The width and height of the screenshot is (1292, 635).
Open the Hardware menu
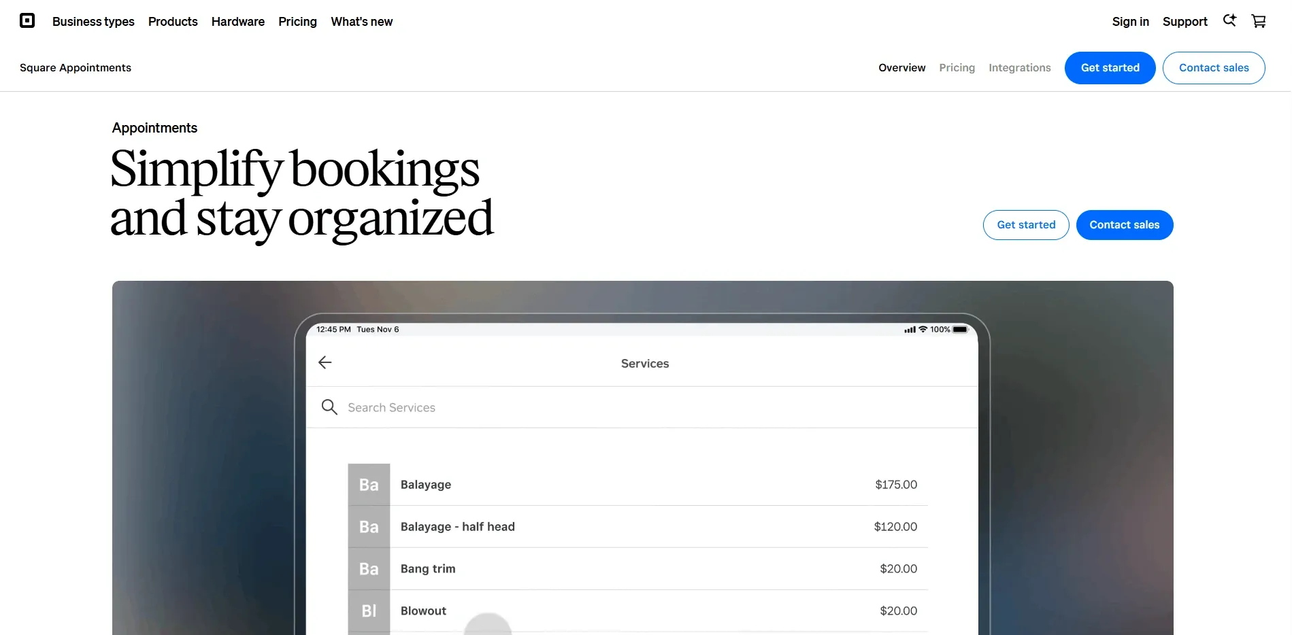click(x=238, y=22)
